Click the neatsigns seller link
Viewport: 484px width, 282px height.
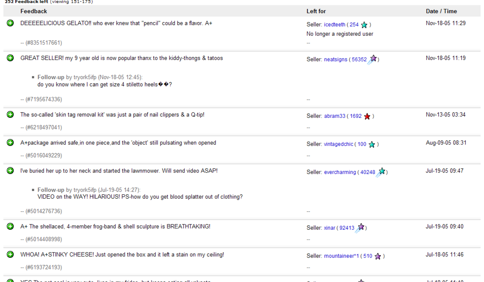point(336,59)
